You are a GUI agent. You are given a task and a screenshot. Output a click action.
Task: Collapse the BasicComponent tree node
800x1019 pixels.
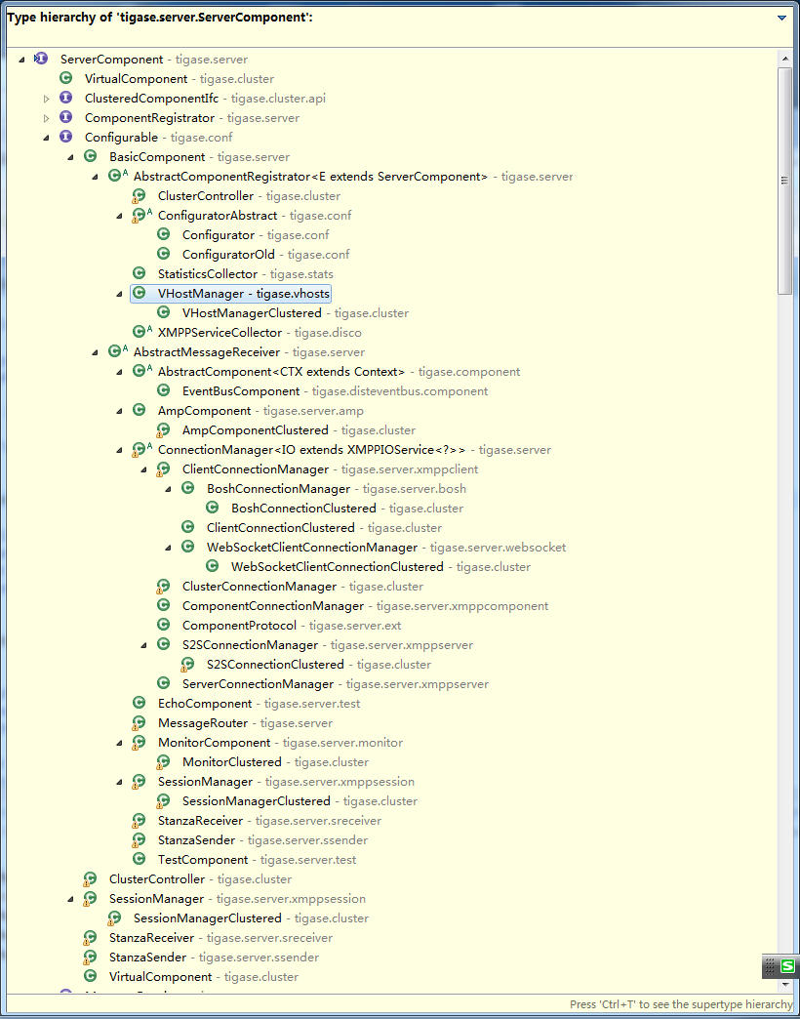(x=71, y=158)
